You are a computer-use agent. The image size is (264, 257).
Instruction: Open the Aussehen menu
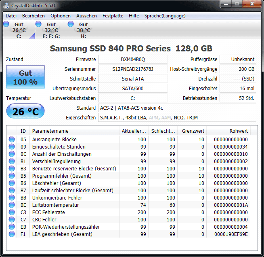click(86, 16)
